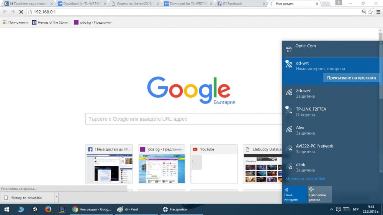Click the browser back arrow

(5, 12)
